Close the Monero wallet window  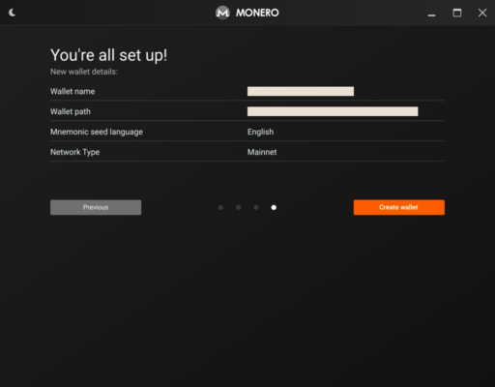pos(482,13)
